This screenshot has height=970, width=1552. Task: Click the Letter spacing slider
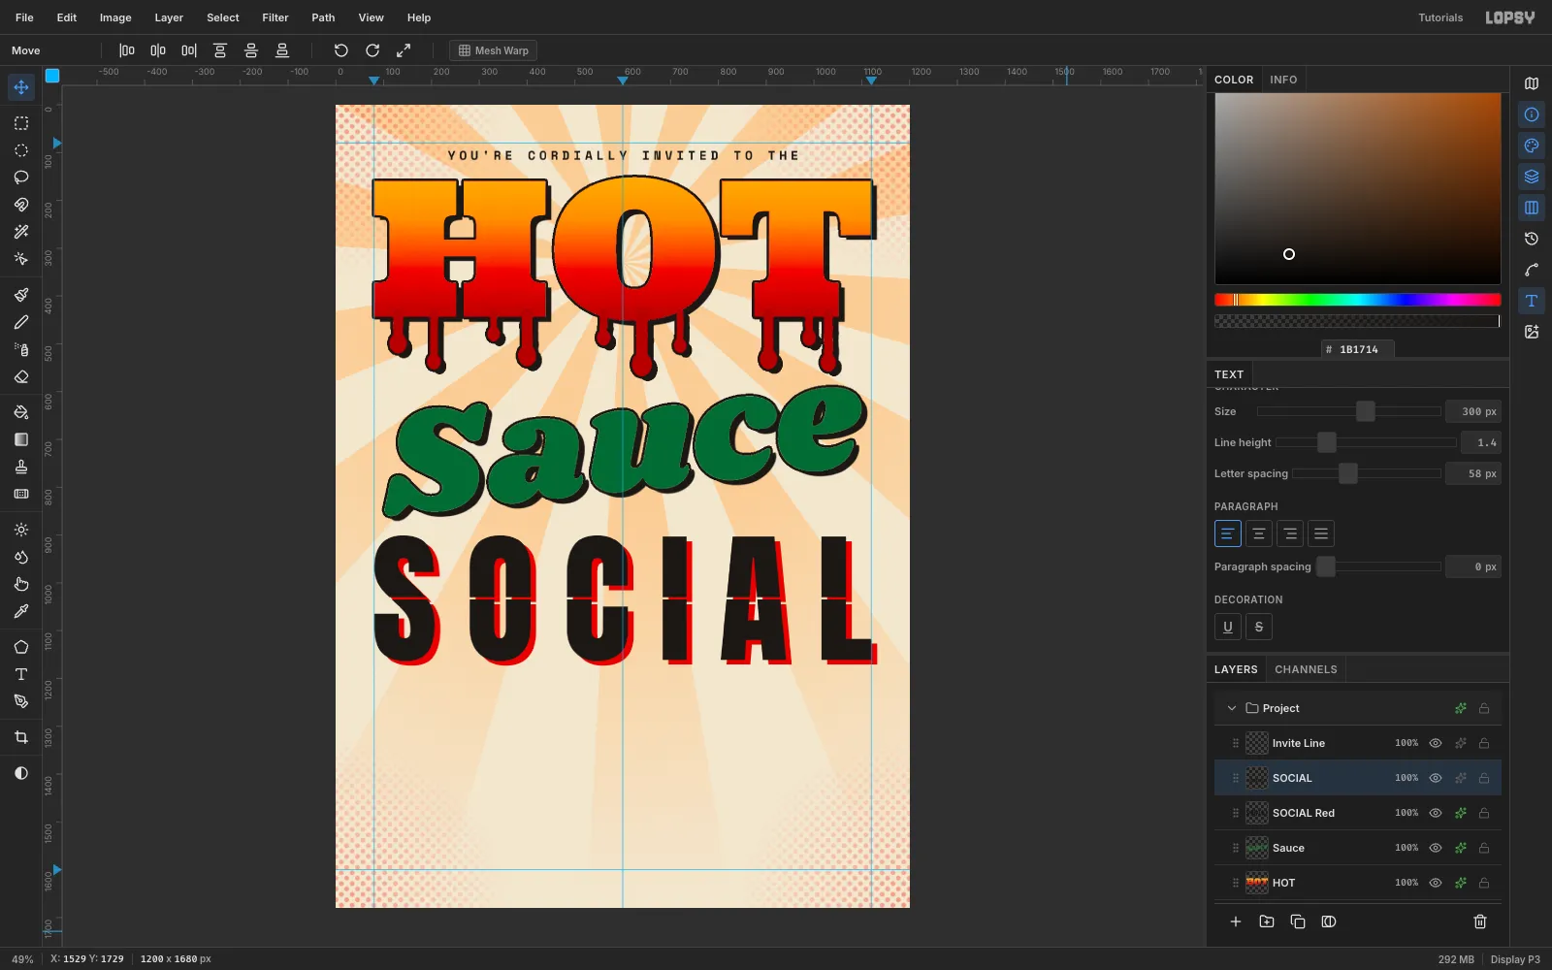(x=1367, y=473)
